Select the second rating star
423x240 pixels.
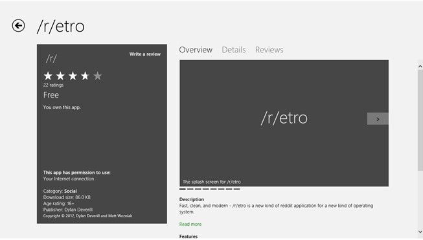[60, 76]
